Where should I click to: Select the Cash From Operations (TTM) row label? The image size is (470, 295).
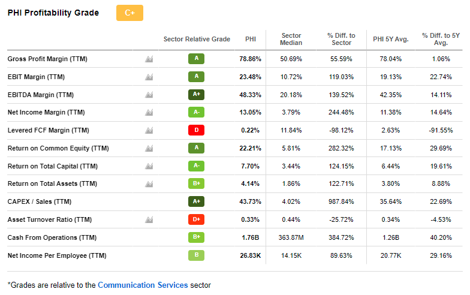click(52, 237)
